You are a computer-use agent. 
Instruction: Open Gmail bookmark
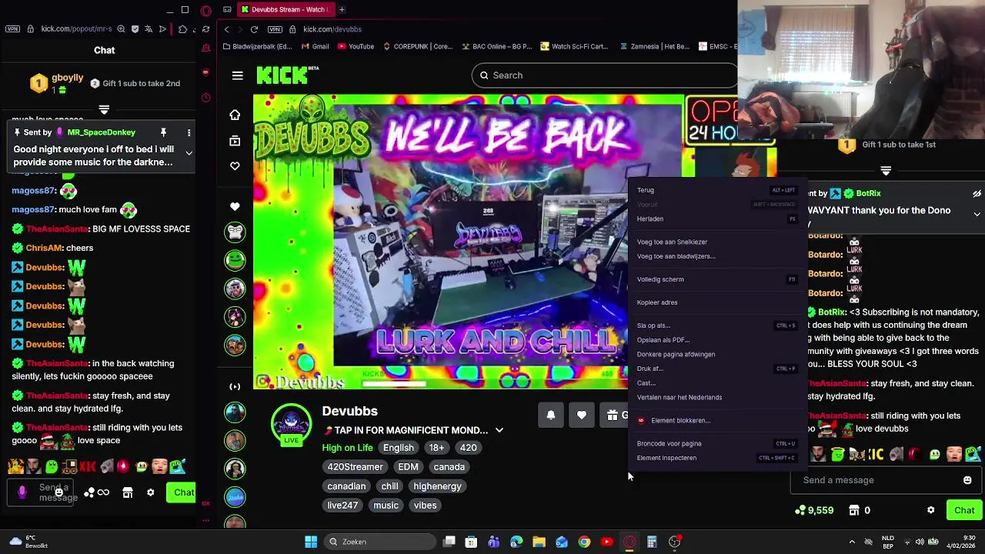click(x=314, y=46)
